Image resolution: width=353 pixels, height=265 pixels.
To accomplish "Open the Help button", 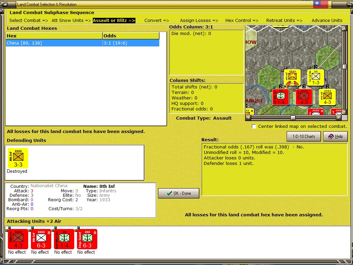I will 335,136.
